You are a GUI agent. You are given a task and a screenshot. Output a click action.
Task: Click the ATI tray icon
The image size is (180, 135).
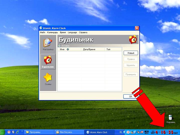coord(142,132)
